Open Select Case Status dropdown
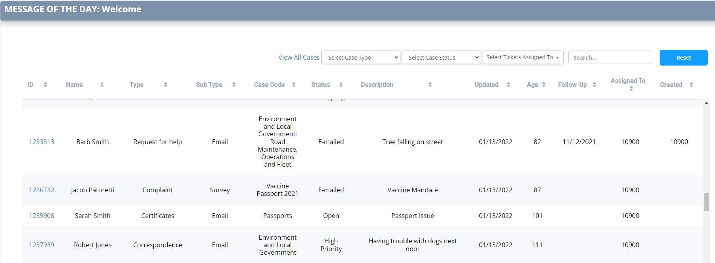The width and height of the screenshot is (715, 263). [441, 58]
